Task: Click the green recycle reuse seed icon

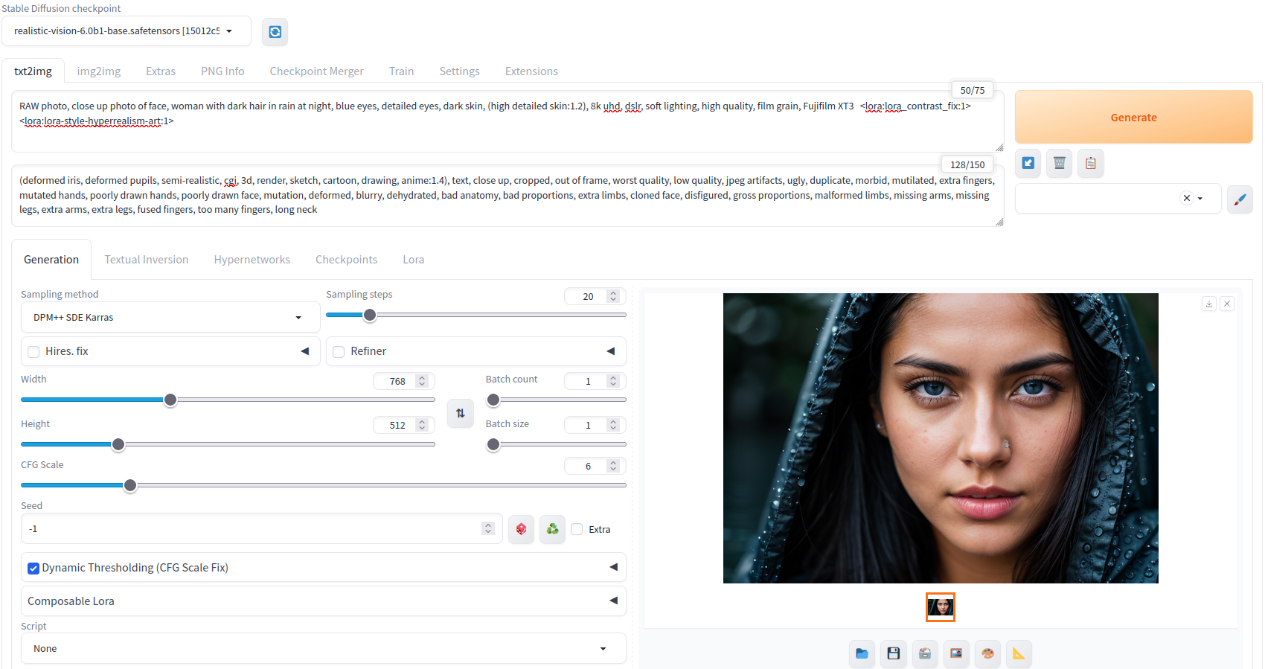Action: click(x=552, y=529)
